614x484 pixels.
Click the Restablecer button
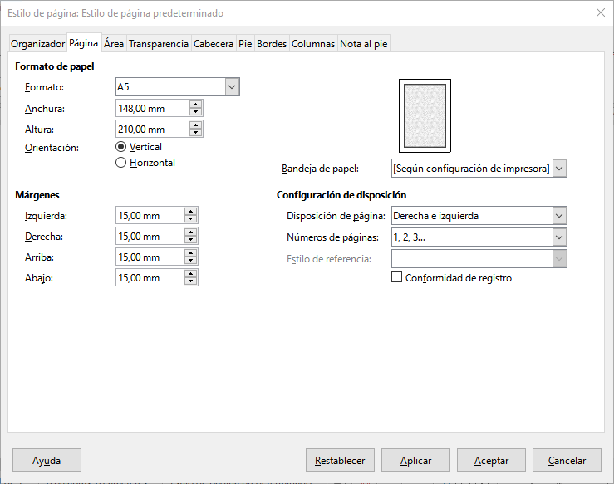(x=340, y=460)
